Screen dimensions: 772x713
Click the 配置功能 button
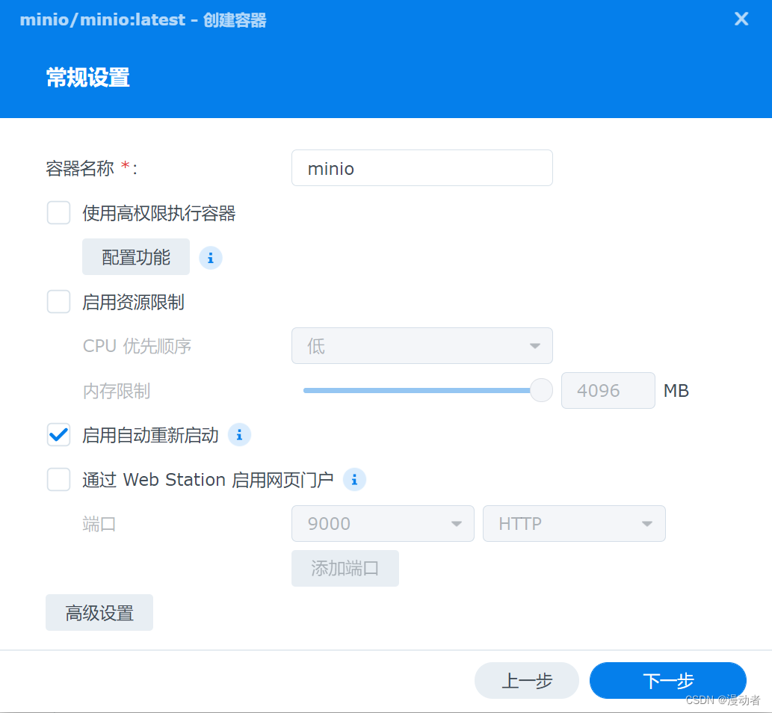pyautogui.click(x=135, y=257)
